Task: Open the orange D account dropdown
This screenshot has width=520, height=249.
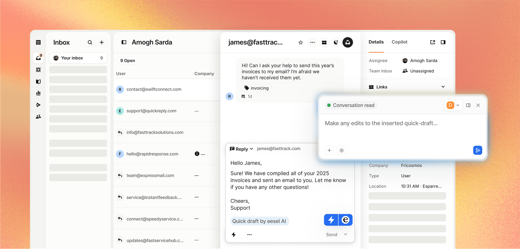Action: point(453,105)
